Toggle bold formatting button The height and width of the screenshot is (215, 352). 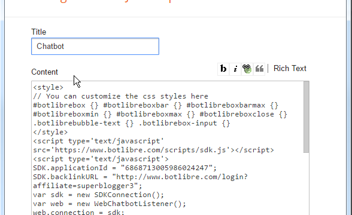223,69
